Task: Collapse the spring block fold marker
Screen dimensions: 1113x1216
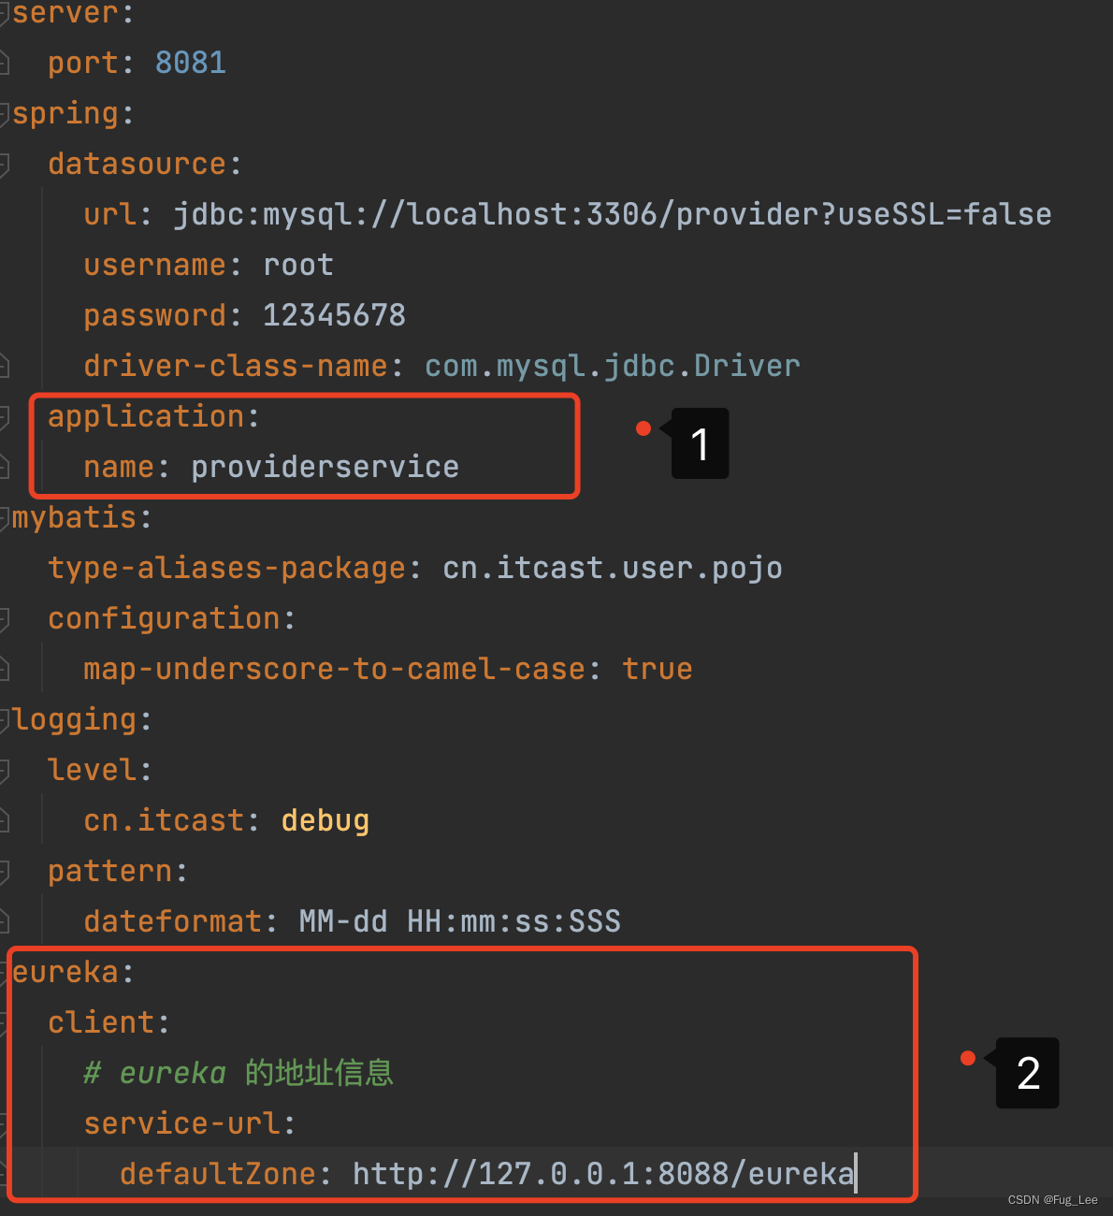Action: [x=5, y=114]
